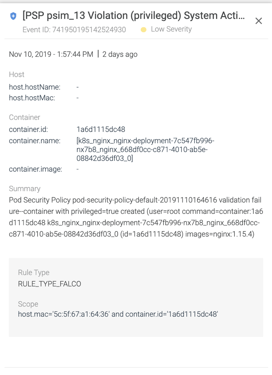Close the event details panel
The image size is (272, 375).
tap(259, 21)
